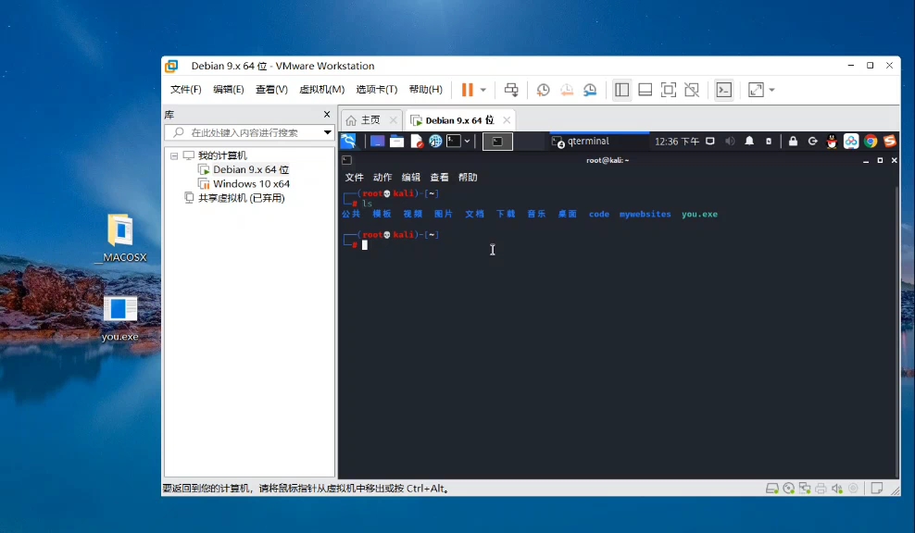
Task: Collapse the 我的计算机 tree node
Action: pos(174,155)
